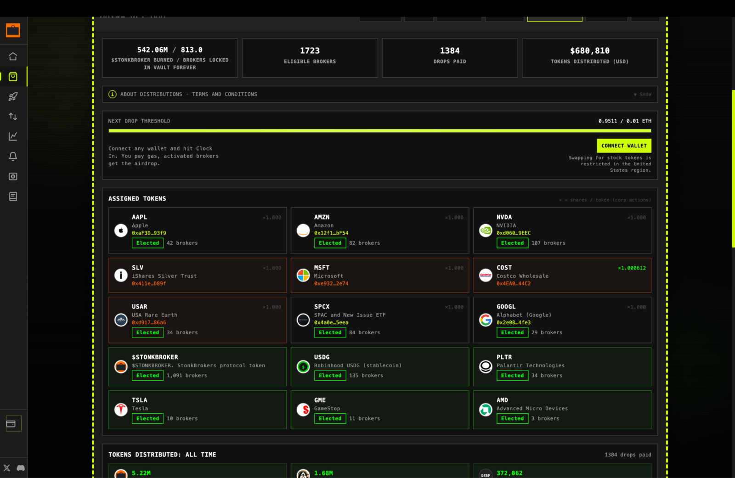Click the "1384 drops paid" label
The height and width of the screenshot is (478, 735).
(628, 455)
